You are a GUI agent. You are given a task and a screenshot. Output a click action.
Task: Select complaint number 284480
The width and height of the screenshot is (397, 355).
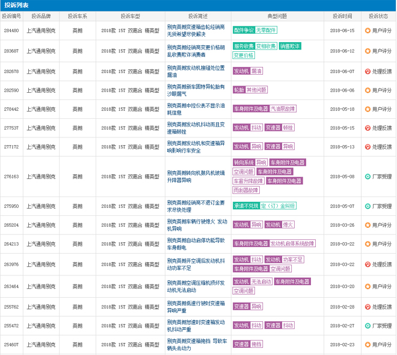(x=11, y=31)
